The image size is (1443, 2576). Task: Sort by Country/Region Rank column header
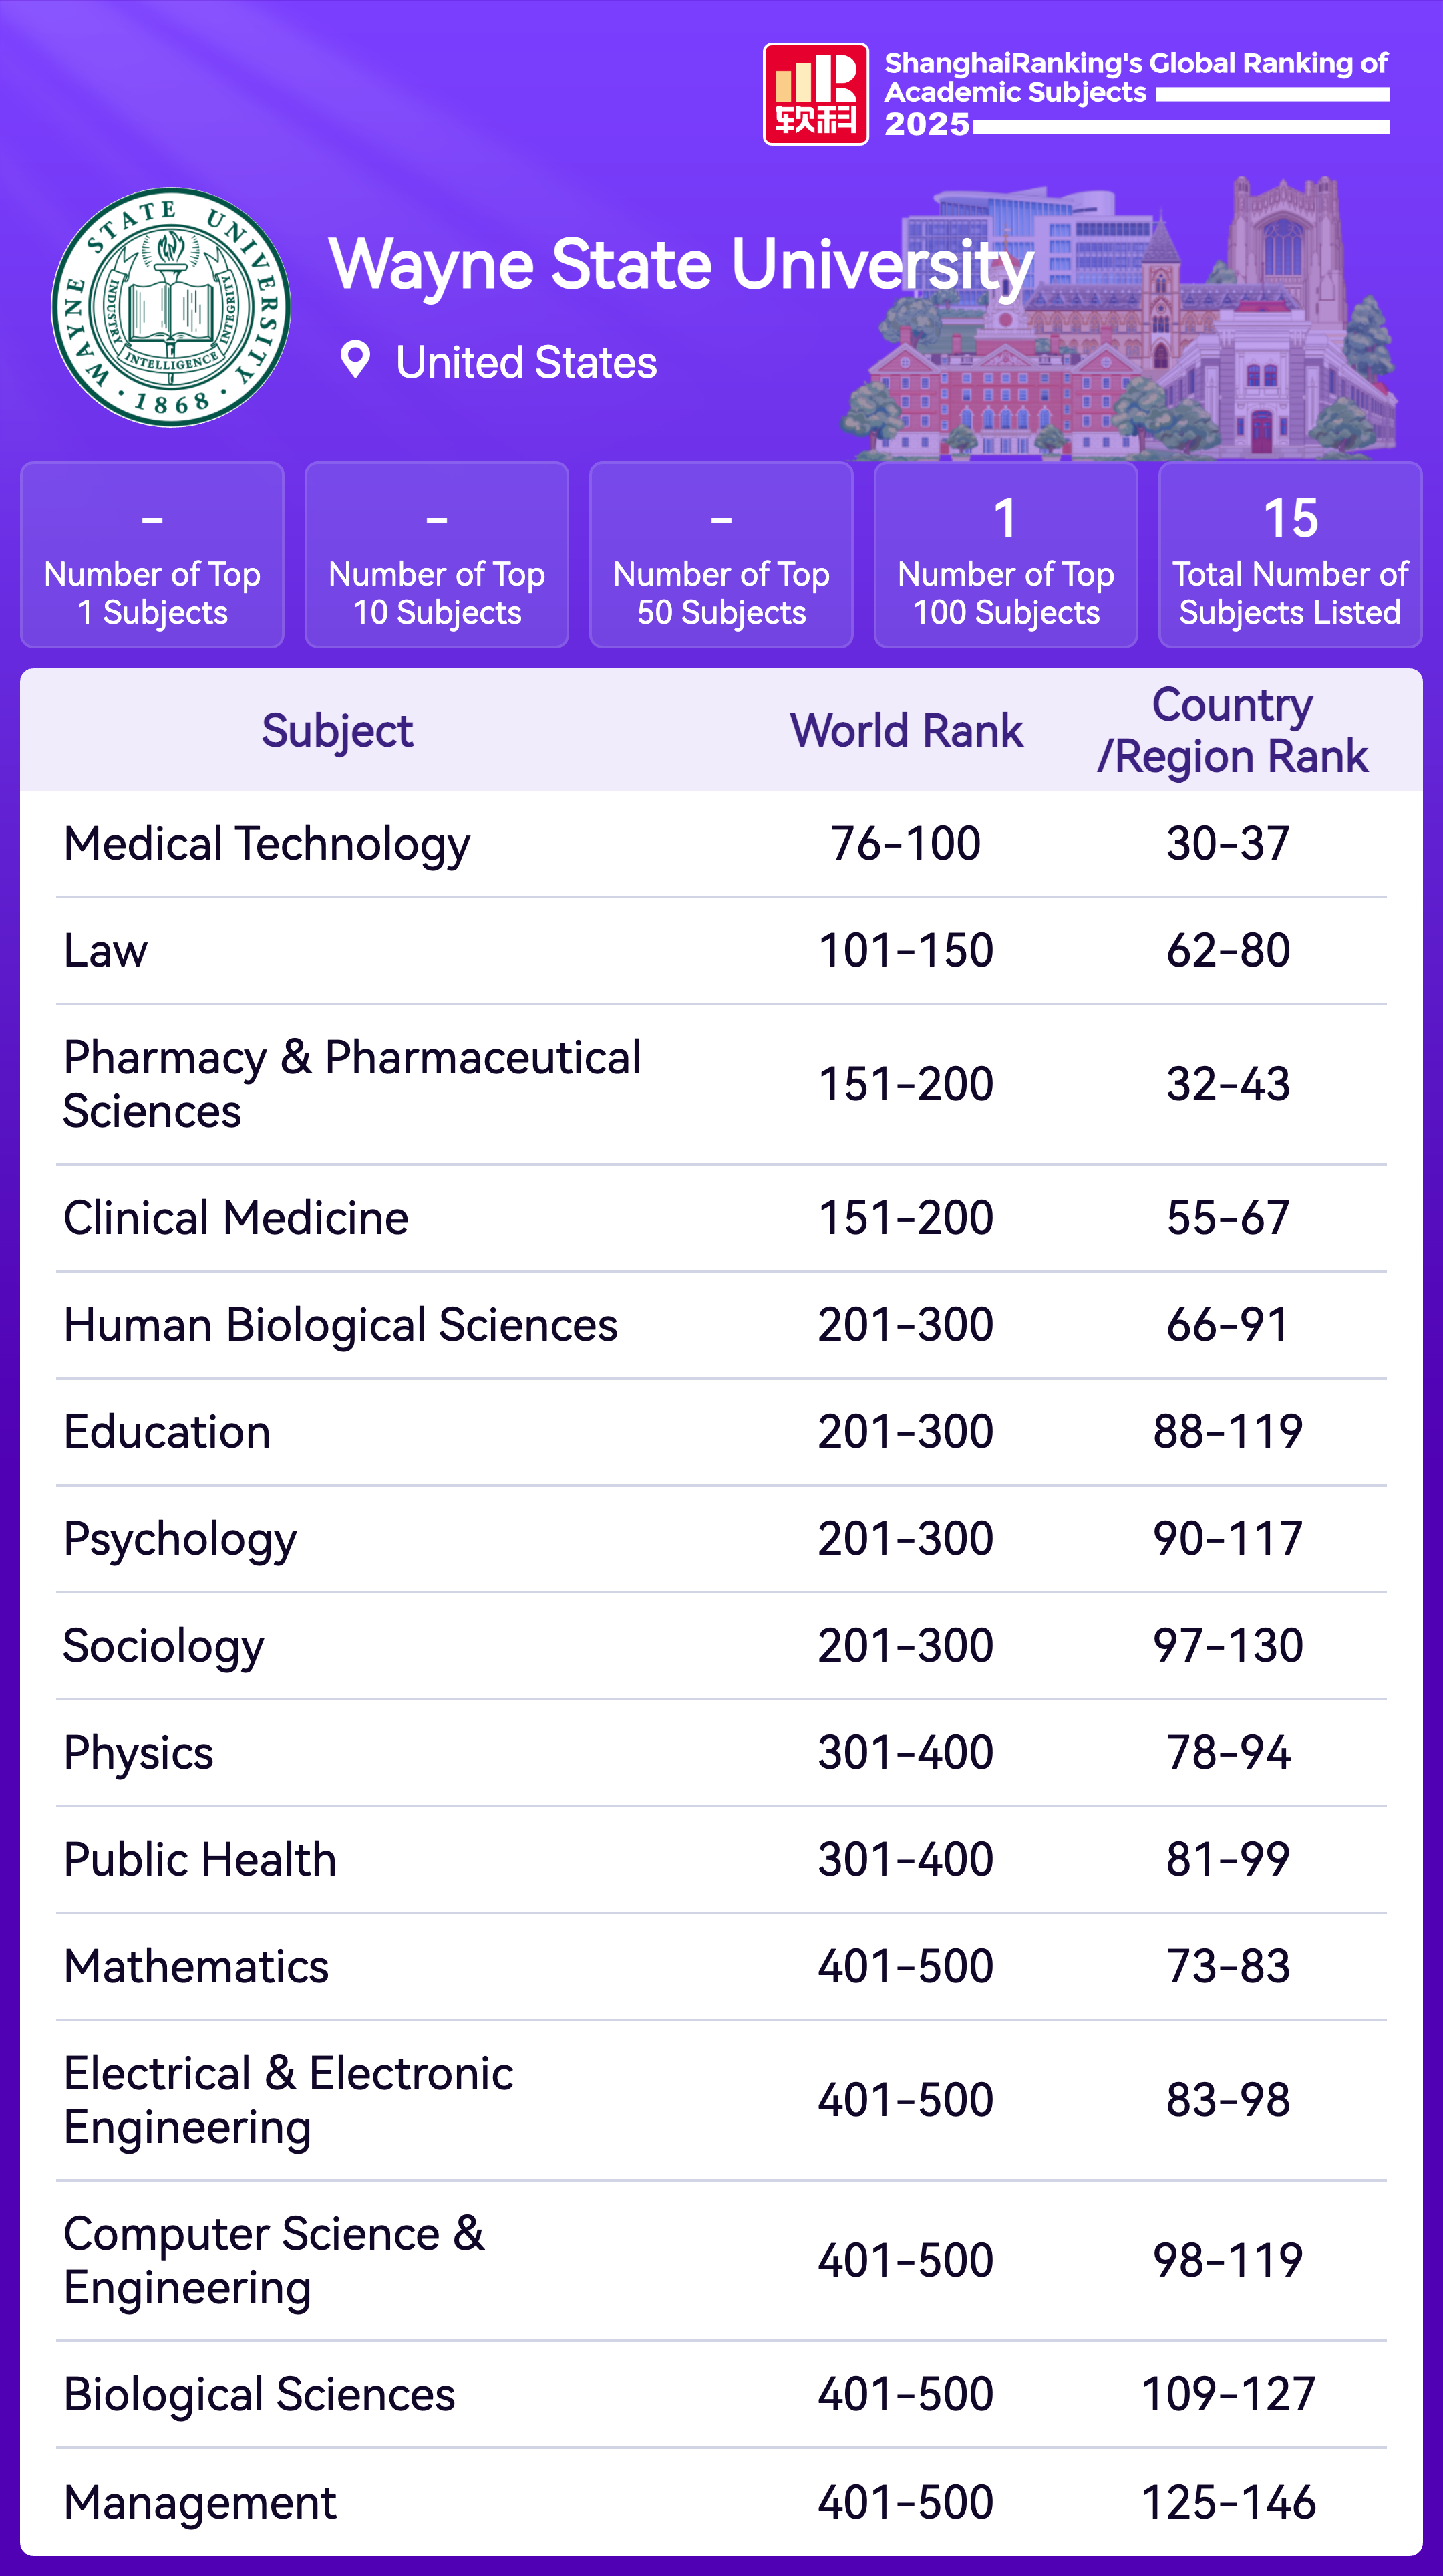pos(1231,731)
